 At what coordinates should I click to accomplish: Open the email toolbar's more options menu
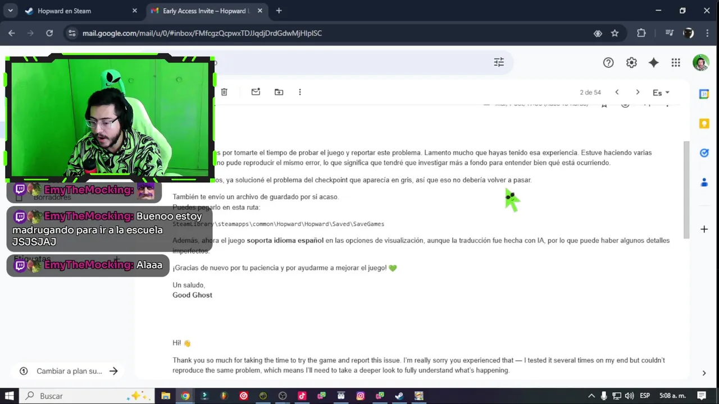[x=300, y=92]
